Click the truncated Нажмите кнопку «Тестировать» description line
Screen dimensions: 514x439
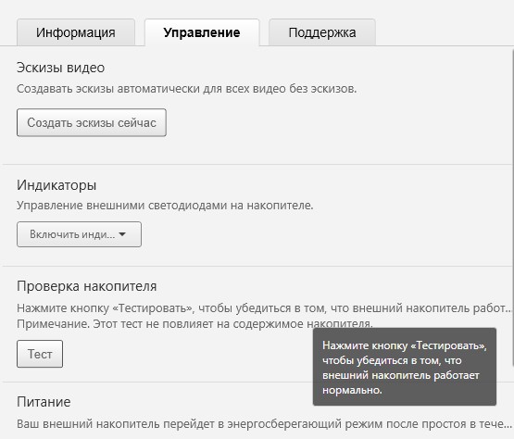coord(264,308)
